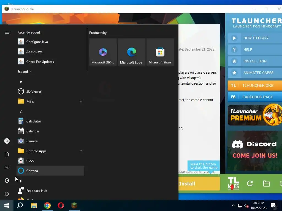Open network icon in system tray
282x211 pixels.
pyautogui.click(x=240, y=206)
